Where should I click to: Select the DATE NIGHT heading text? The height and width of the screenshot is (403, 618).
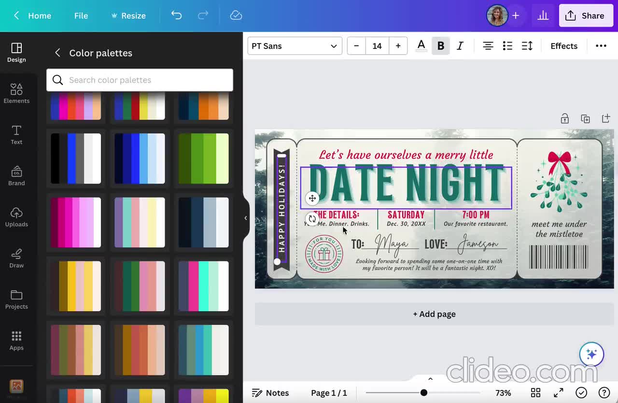pos(406,184)
